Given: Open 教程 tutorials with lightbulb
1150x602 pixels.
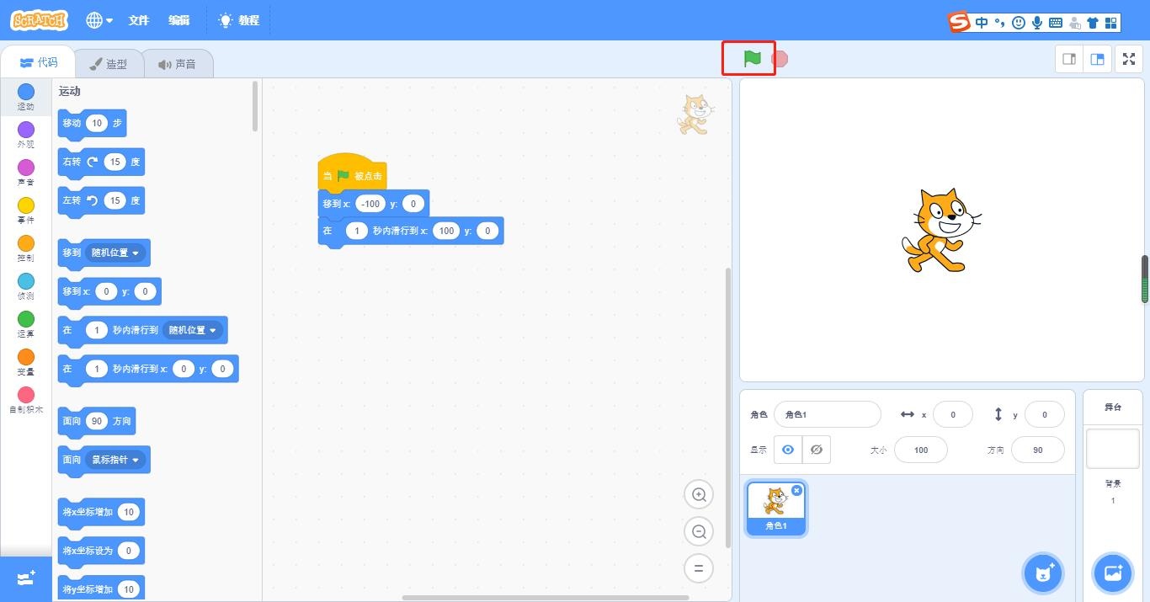Looking at the screenshot, I should click(239, 20).
